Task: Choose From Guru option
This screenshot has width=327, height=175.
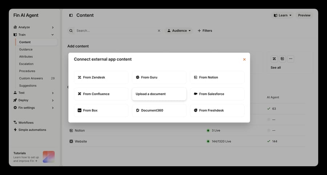Action: tap(159, 78)
